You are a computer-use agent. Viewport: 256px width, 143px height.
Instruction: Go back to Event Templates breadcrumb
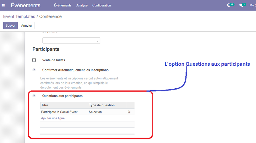pos(19,16)
